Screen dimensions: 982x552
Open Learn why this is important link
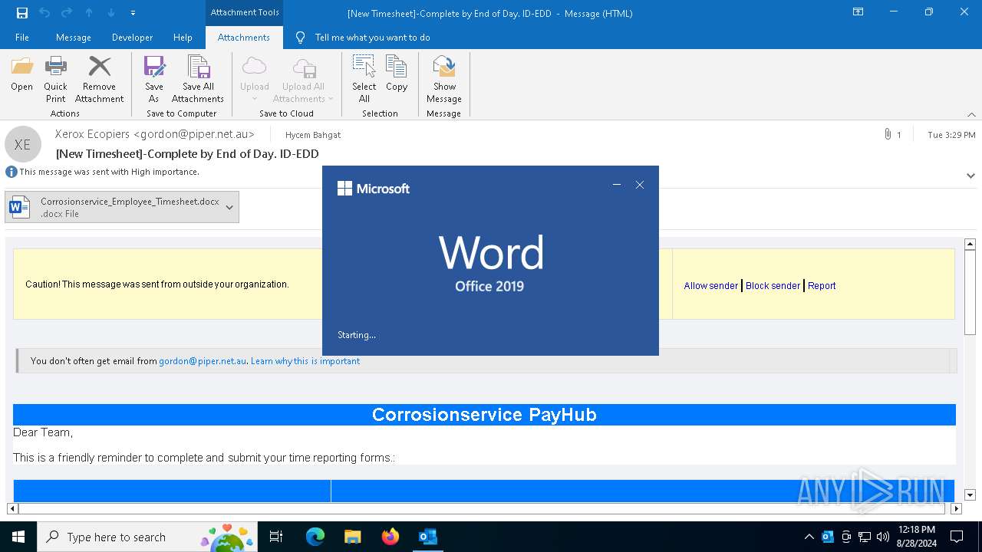[x=305, y=361]
